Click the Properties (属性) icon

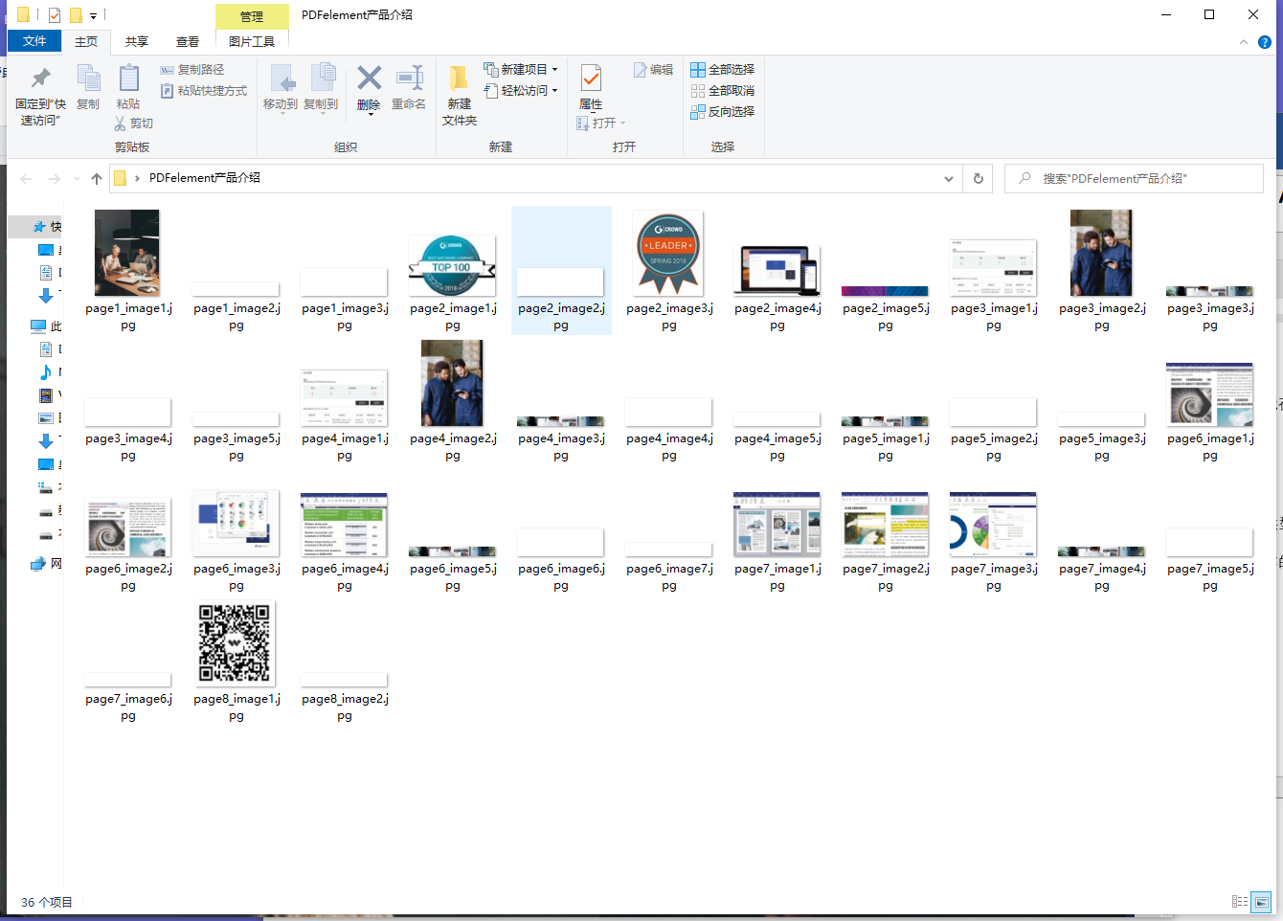[591, 80]
